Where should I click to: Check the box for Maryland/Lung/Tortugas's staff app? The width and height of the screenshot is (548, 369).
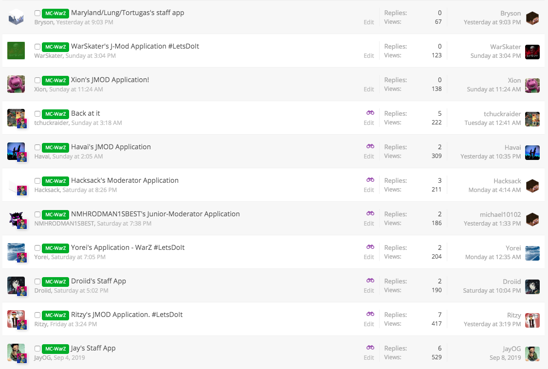(37, 13)
